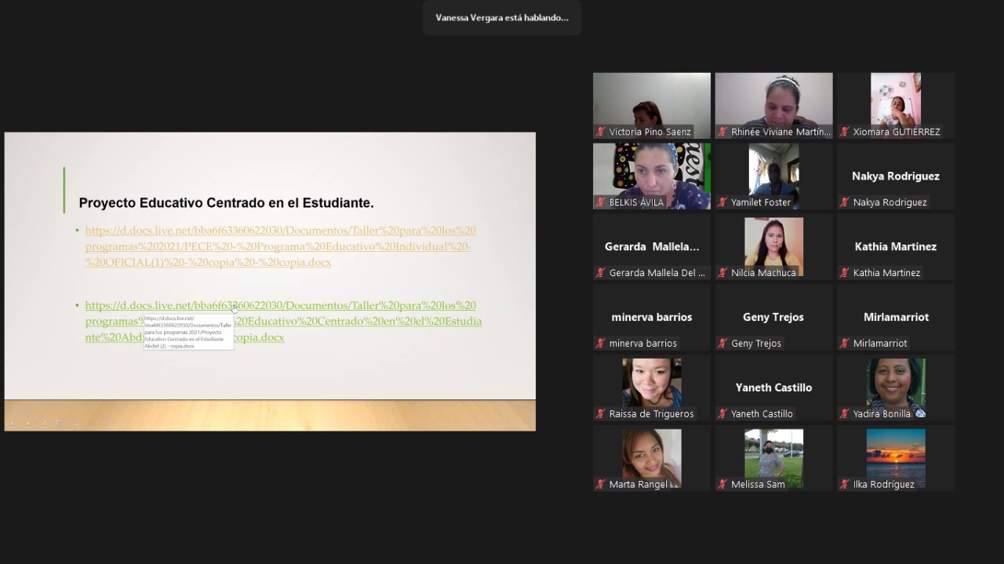Click the muted mic icon beside Yadira Bonilla
1004x564 pixels.
(845, 413)
